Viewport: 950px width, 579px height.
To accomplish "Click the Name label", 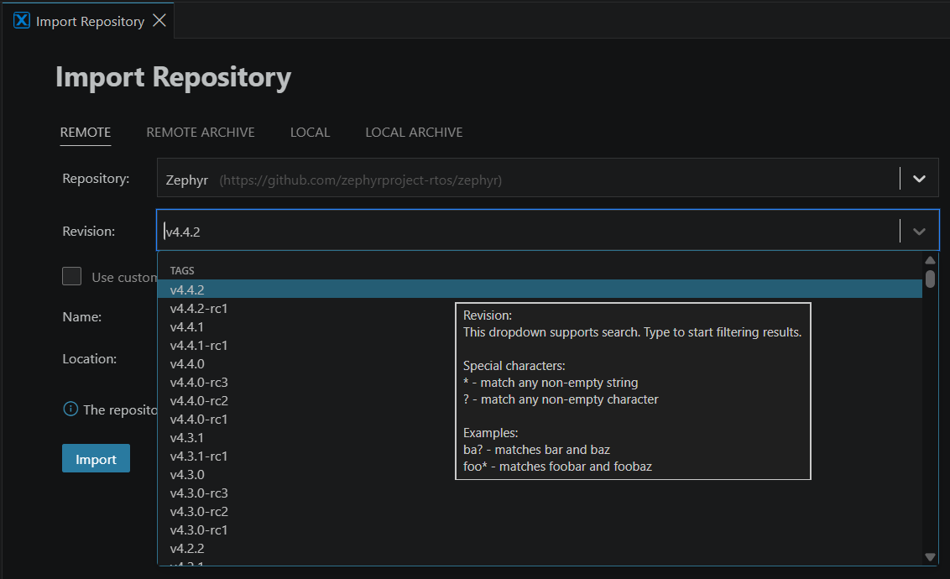I will pos(81,316).
